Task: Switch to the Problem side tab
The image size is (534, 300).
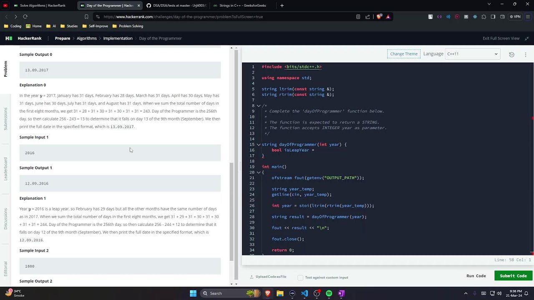Action: (5, 69)
